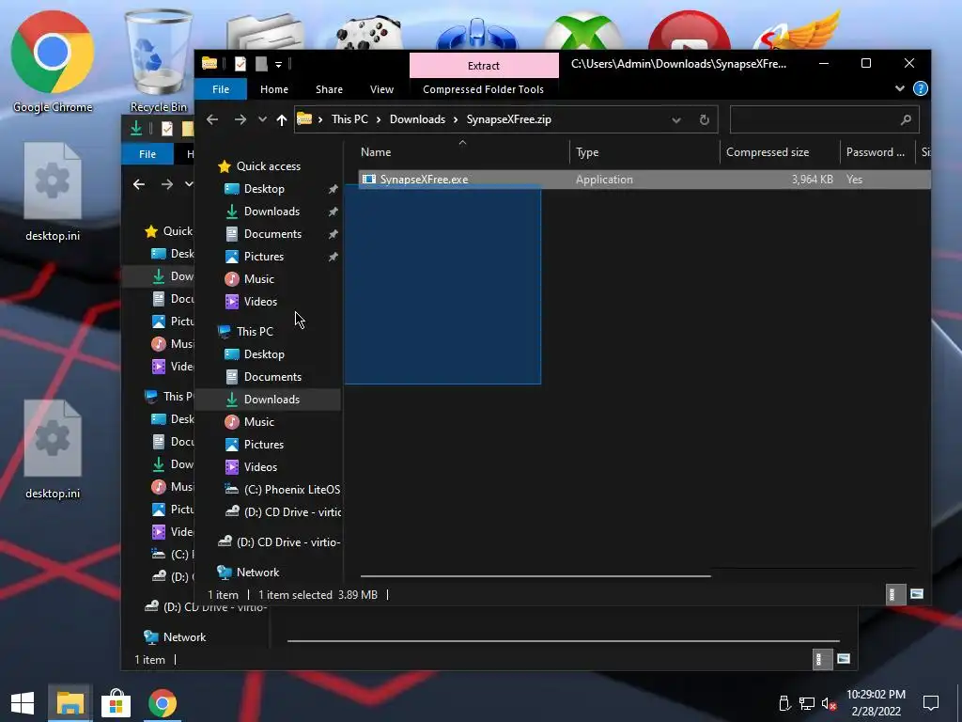This screenshot has width=962, height=722.
Task: Click the green download icon in the back window's title bar
Action: [136, 128]
